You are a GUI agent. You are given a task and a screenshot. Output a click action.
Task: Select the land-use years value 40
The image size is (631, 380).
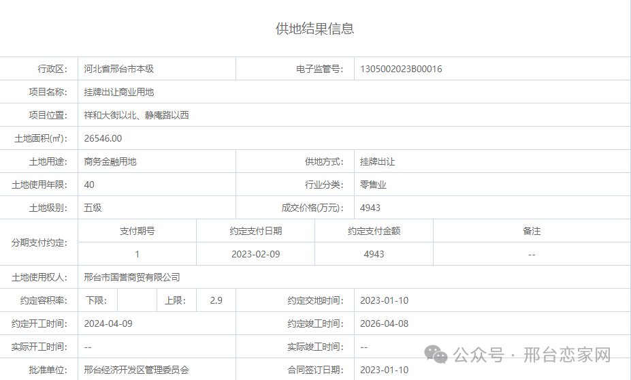[89, 185]
